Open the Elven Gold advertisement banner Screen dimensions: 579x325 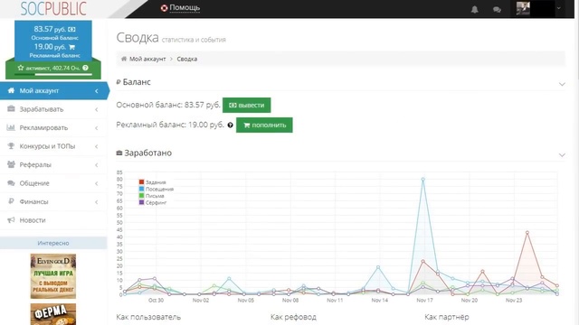(53, 276)
